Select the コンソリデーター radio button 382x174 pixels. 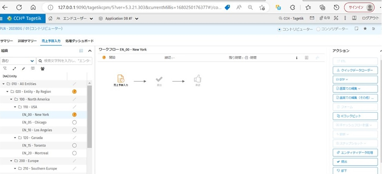[318, 29]
